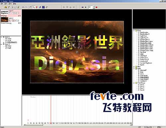Select Offset under Layer 2
166x128 pixels.
coord(9,46)
